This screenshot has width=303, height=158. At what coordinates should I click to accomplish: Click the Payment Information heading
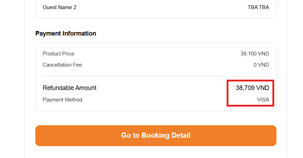66,33
